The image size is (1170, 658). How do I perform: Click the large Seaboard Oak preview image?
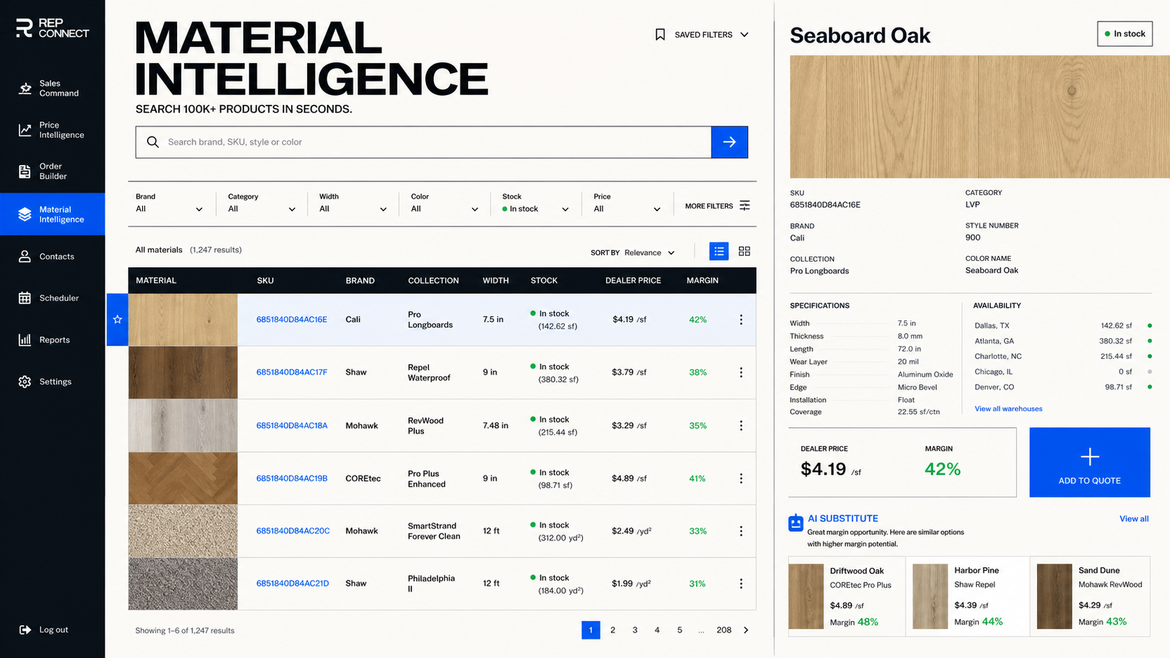click(x=980, y=117)
